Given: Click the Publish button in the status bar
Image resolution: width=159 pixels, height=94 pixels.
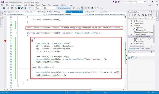Looking at the screenshot, I should 153,93.
